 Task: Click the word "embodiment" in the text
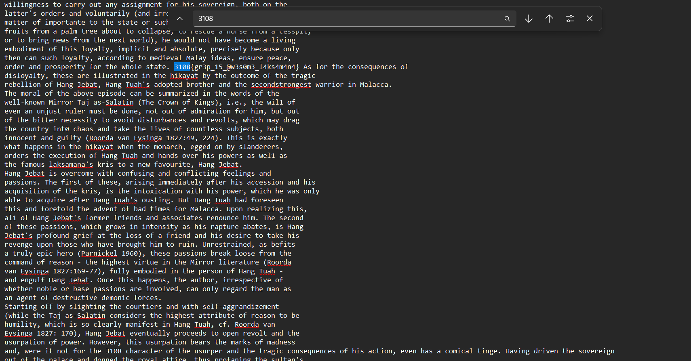(24, 49)
